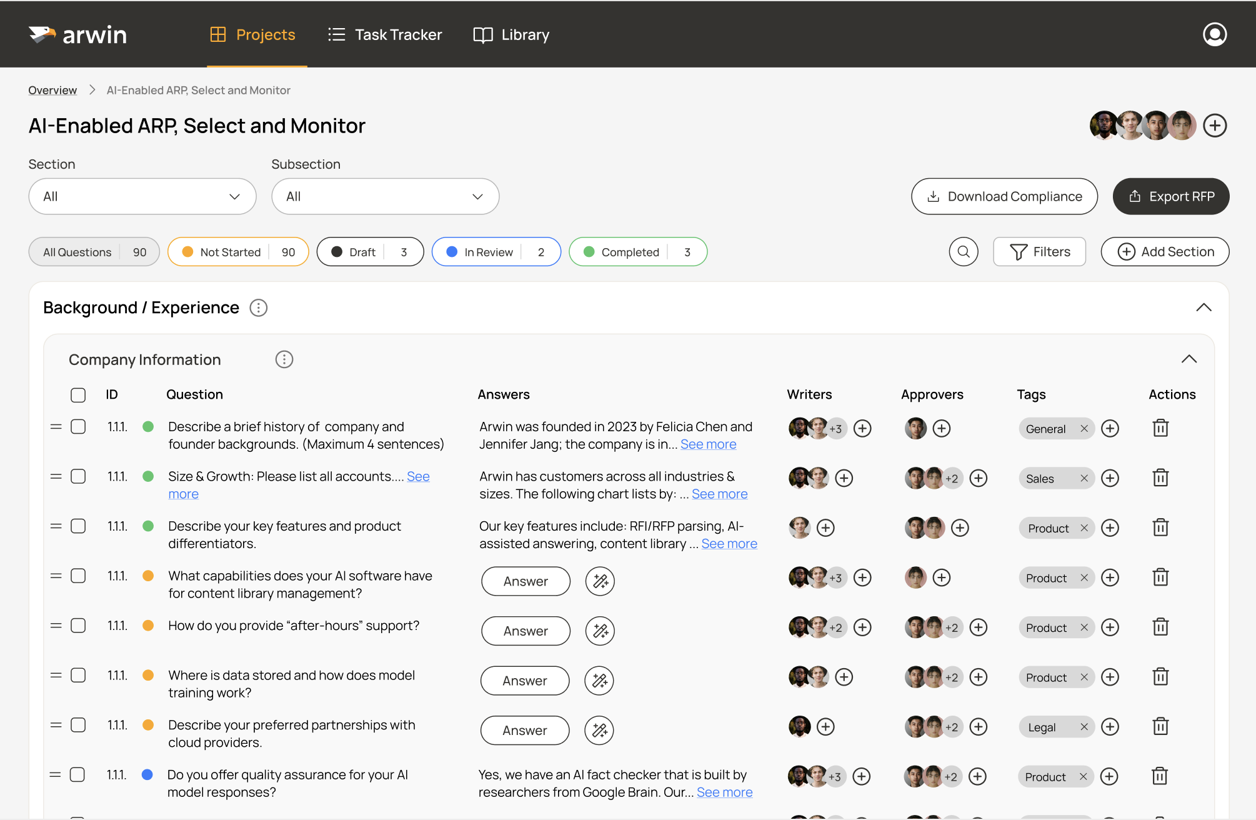Image resolution: width=1256 pixels, height=820 pixels.
Task: Check the Size & Growth question checkbox
Action: tap(78, 476)
